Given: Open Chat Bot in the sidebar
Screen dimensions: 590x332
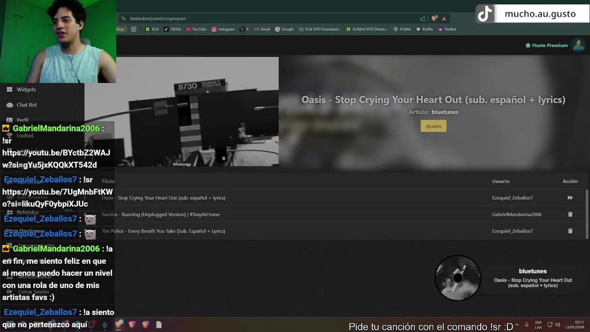Looking at the screenshot, I should click(x=27, y=105).
